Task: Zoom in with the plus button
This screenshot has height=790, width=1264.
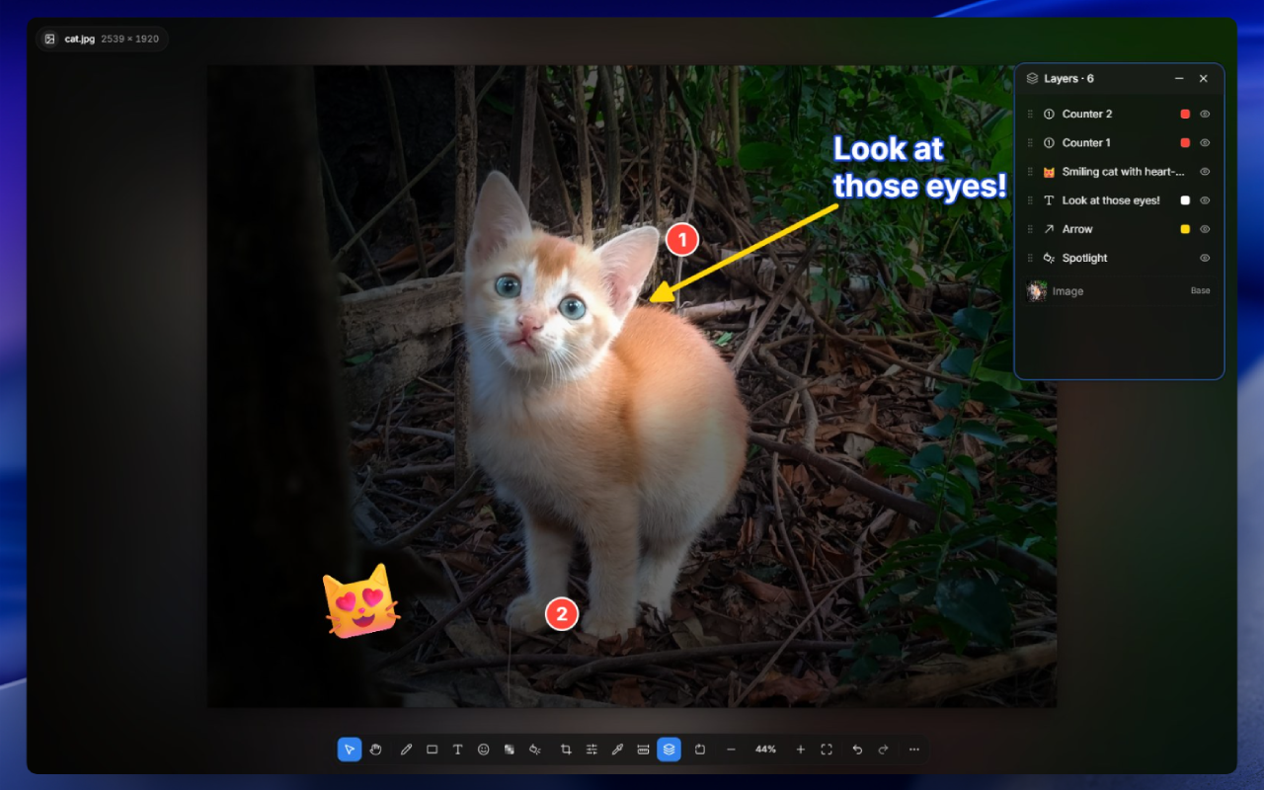Action: pos(800,750)
